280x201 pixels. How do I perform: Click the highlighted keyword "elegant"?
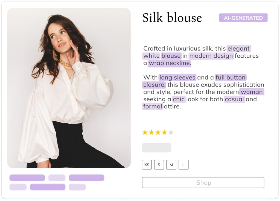click(238, 49)
